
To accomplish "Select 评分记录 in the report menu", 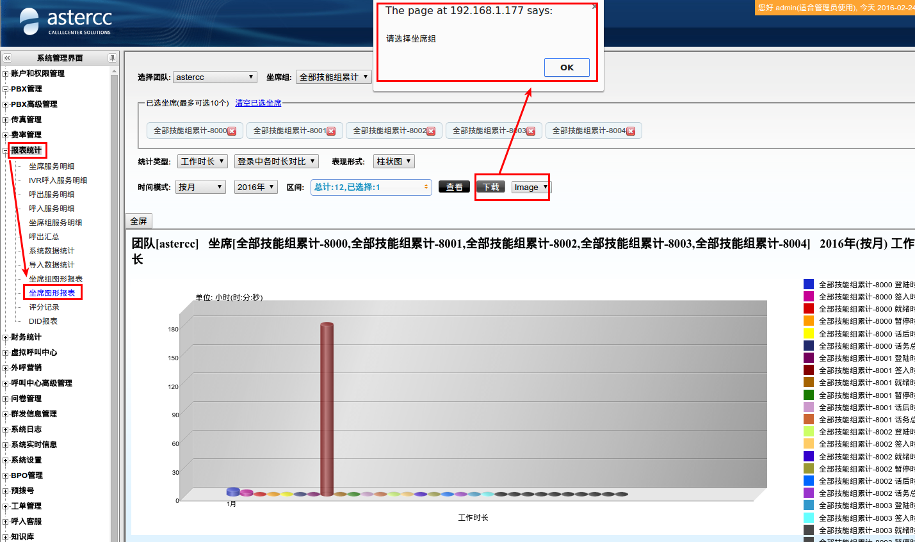I will tap(44, 307).
